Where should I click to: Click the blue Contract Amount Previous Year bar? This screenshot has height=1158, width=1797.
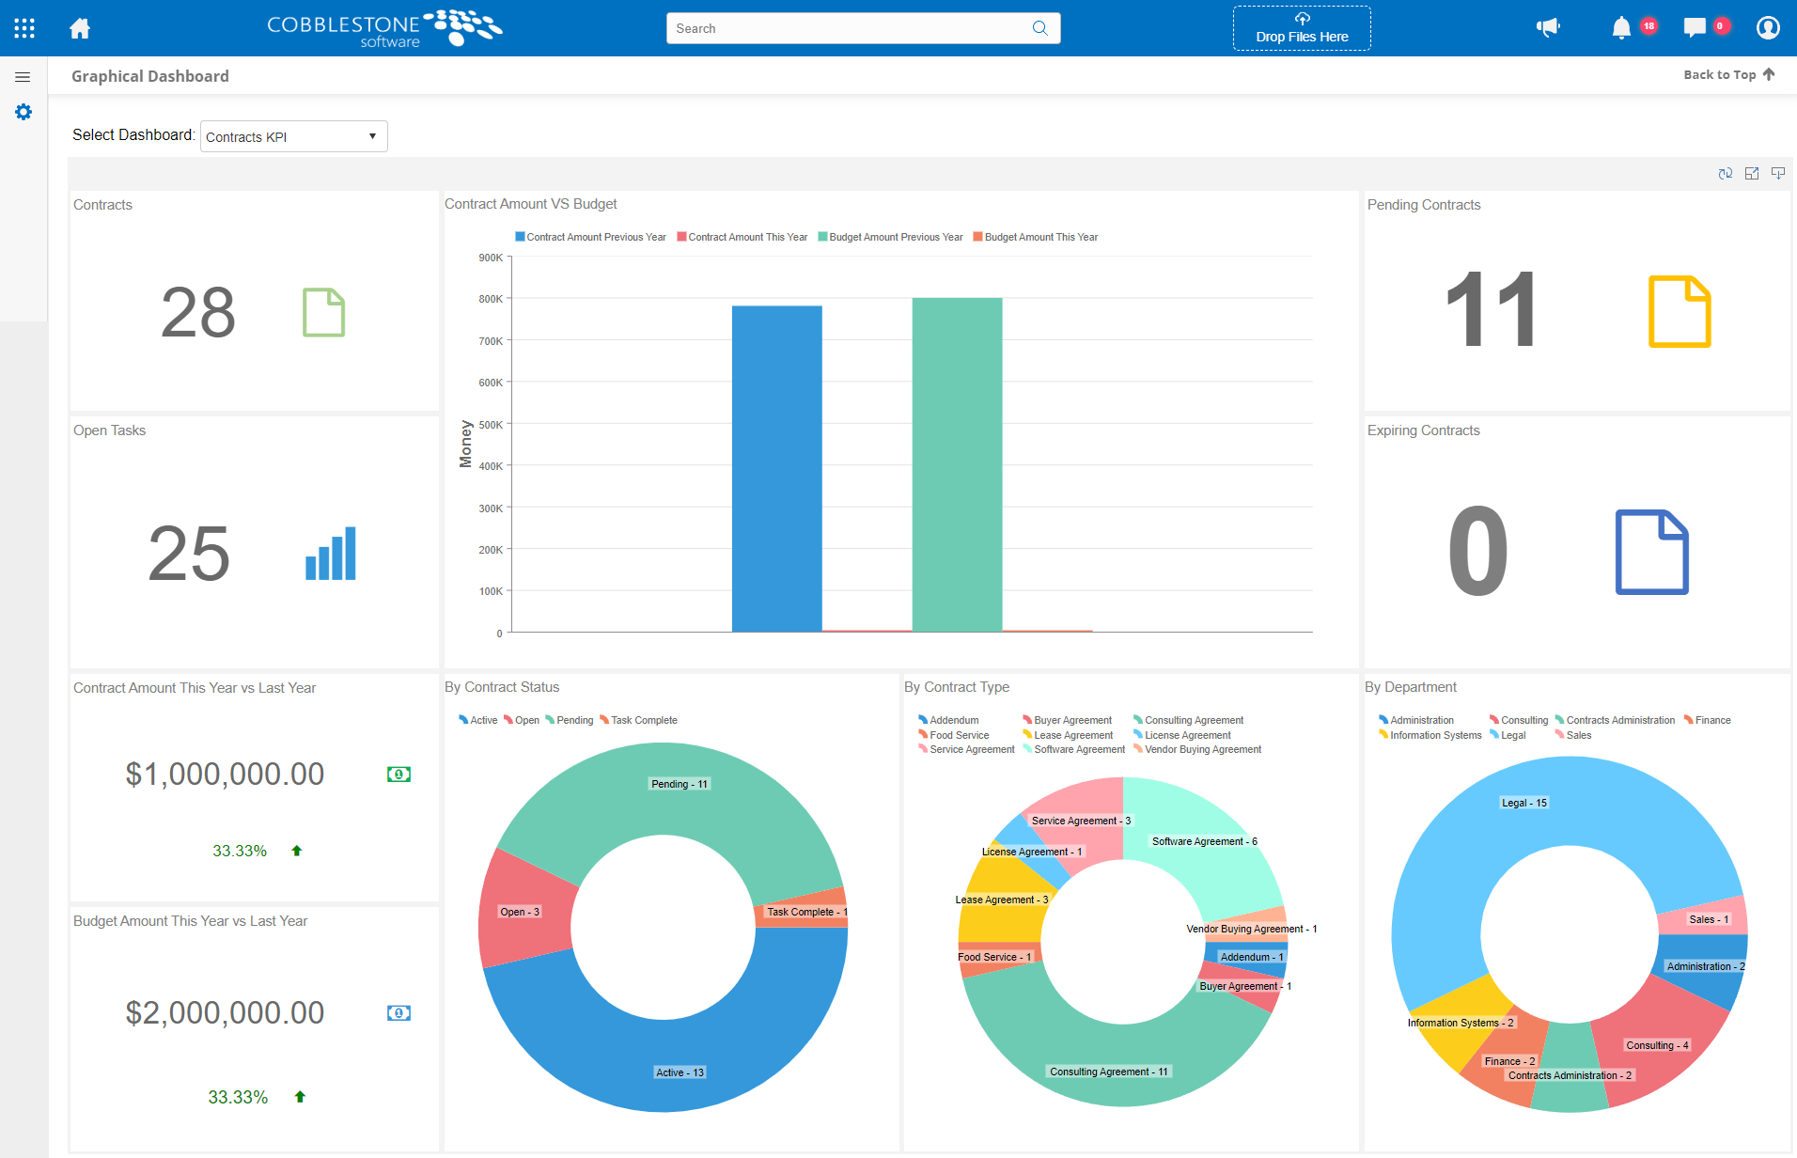(x=776, y=468)
